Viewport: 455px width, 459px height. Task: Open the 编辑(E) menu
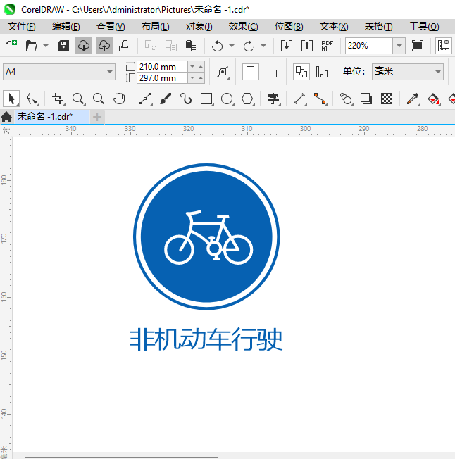pyautogui.click(x=66, y=27)
